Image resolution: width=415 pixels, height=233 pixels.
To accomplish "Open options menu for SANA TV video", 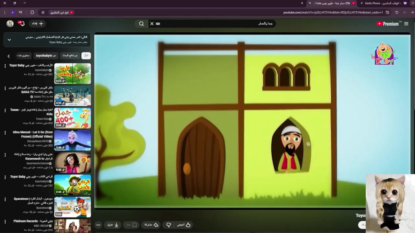I will 5,88.
